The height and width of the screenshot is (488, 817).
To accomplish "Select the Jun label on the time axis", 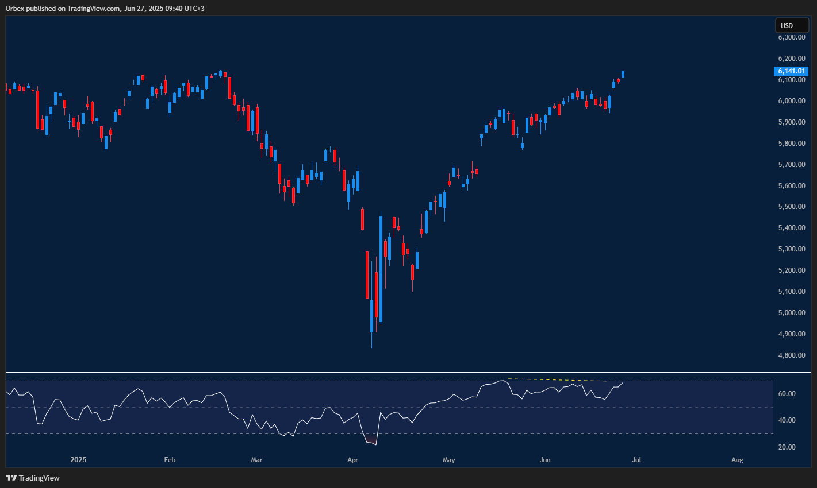I will (x=545, y=459).
